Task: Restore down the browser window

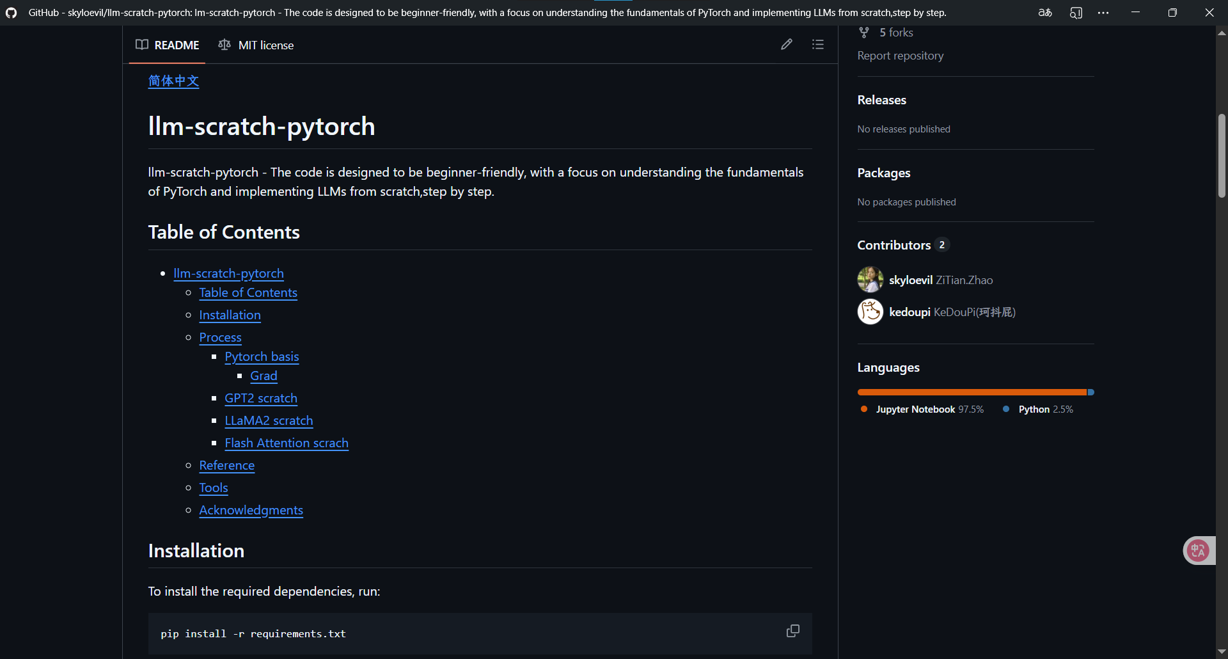Action: tap(1172, 13)
